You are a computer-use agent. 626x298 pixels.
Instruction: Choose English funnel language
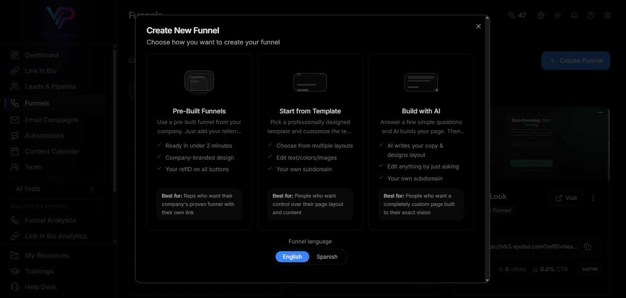pos(292,257)
